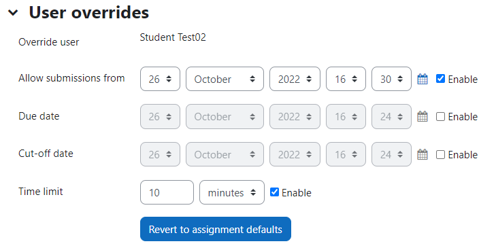Image resolution: width=496 pixels, height=248 pixels.
Task: Click the Due date month dropdown
Action: (x=225, y=117)
